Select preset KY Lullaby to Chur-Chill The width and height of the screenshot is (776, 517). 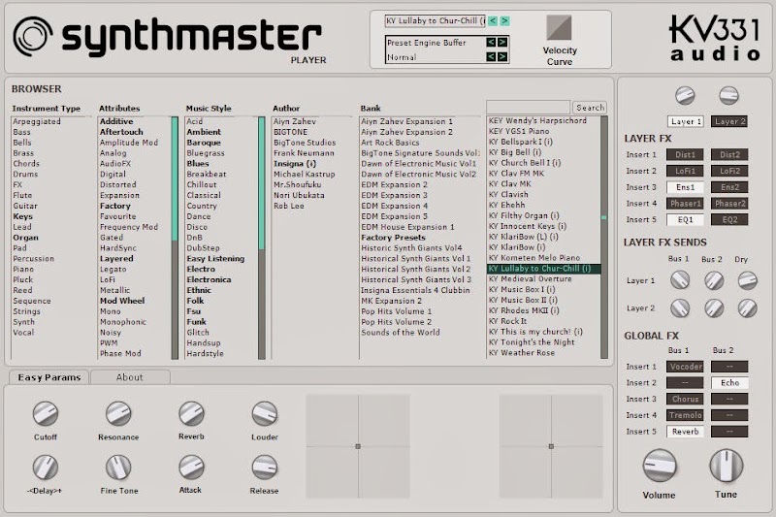[543, 269]
